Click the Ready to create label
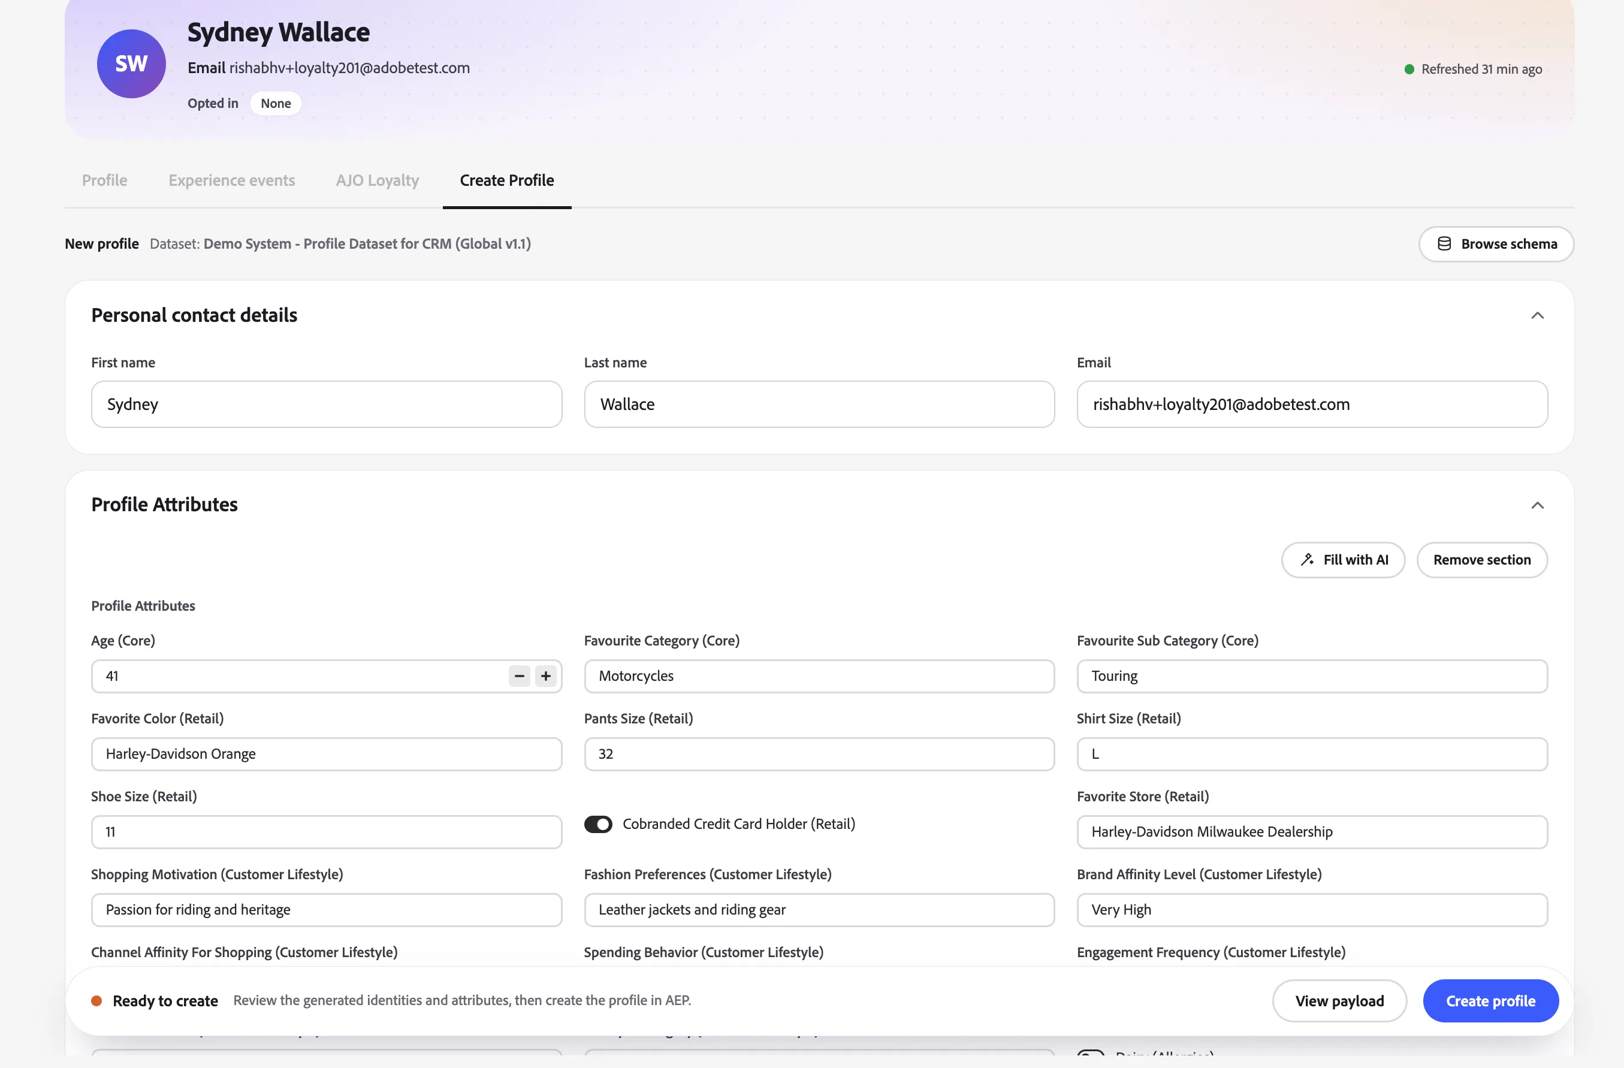The height and width of the screenshot is (1068, 1624). coord(165,1000)
